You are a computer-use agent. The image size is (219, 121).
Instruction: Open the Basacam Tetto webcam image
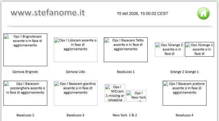[x=126, y=50]
